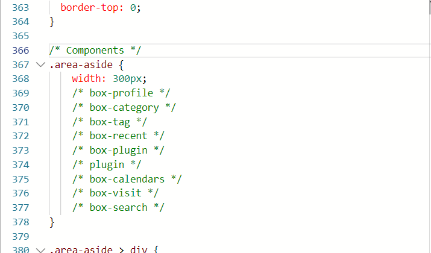Click the /* box-category */ comment
The width and height of the screenshot is (431, 253).
[124, 108]
